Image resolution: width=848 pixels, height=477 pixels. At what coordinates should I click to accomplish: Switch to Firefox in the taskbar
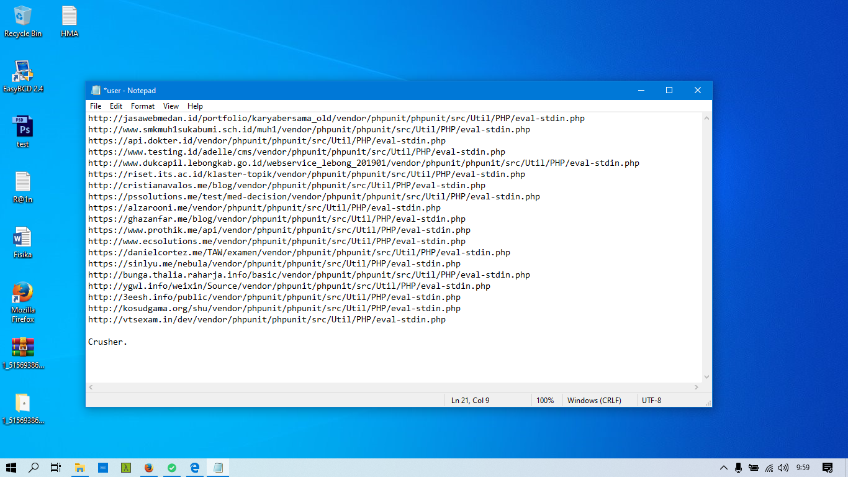coord(148,468)
